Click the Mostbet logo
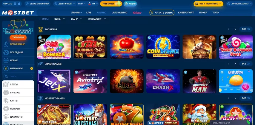Image resolution: width=255 pixels, height=125 pixels. (x=18, y=12)
